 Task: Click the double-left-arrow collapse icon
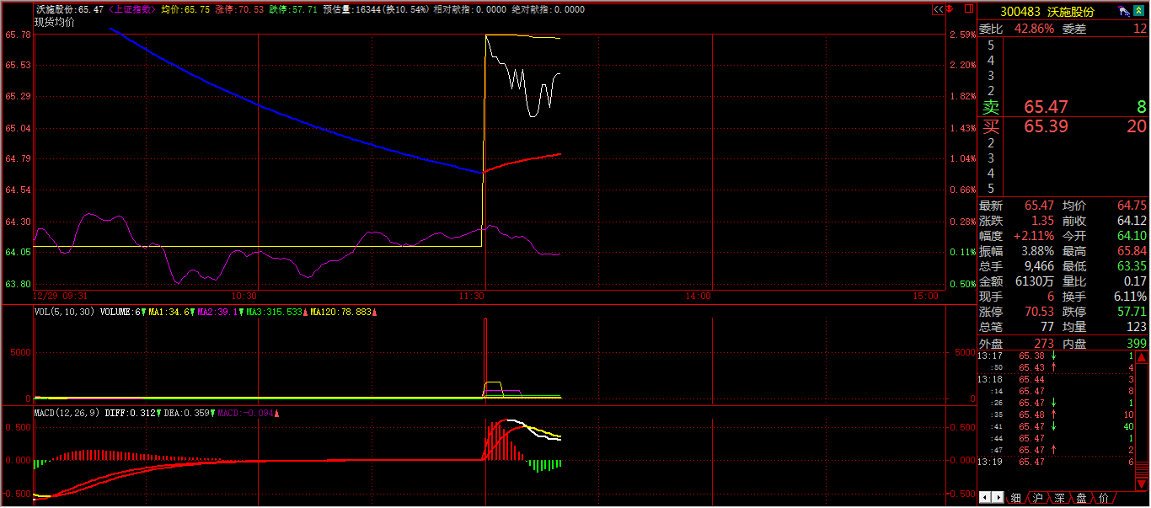pyautogui.click(x=937, y=10)
